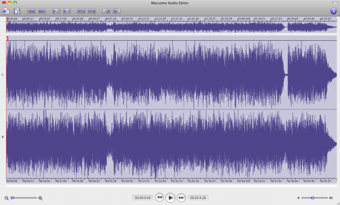Image resolution: width=340 pixels, height=205 pixels.
Task: Click the L channel label
Action: 3,75
